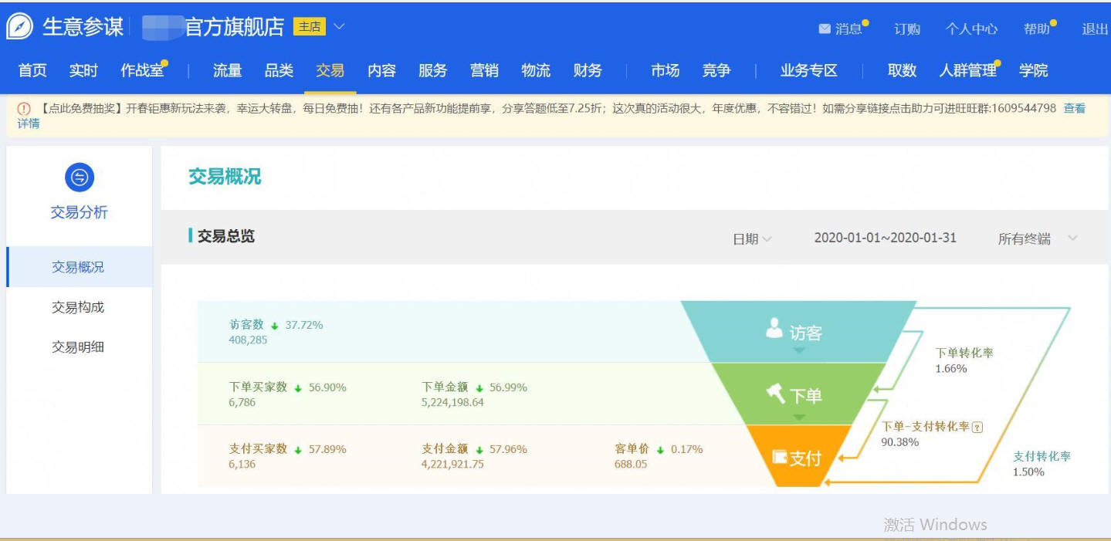The image size is (1111, 541).
Task: Open the 首页 tab
Action: click(x=32, y=70)
